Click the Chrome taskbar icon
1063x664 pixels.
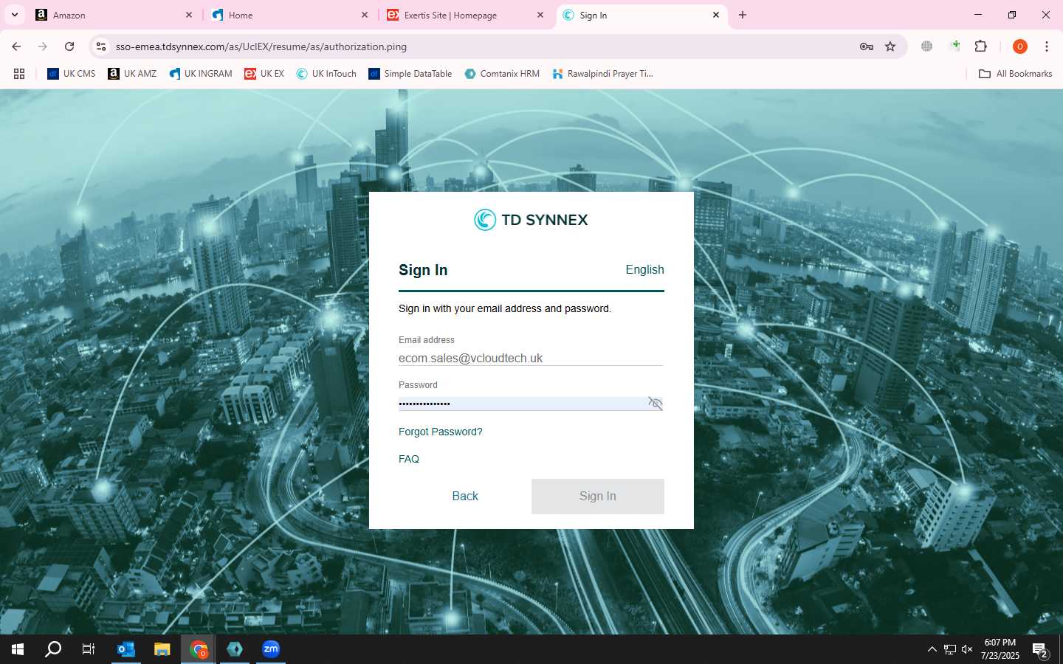point(199,649)
